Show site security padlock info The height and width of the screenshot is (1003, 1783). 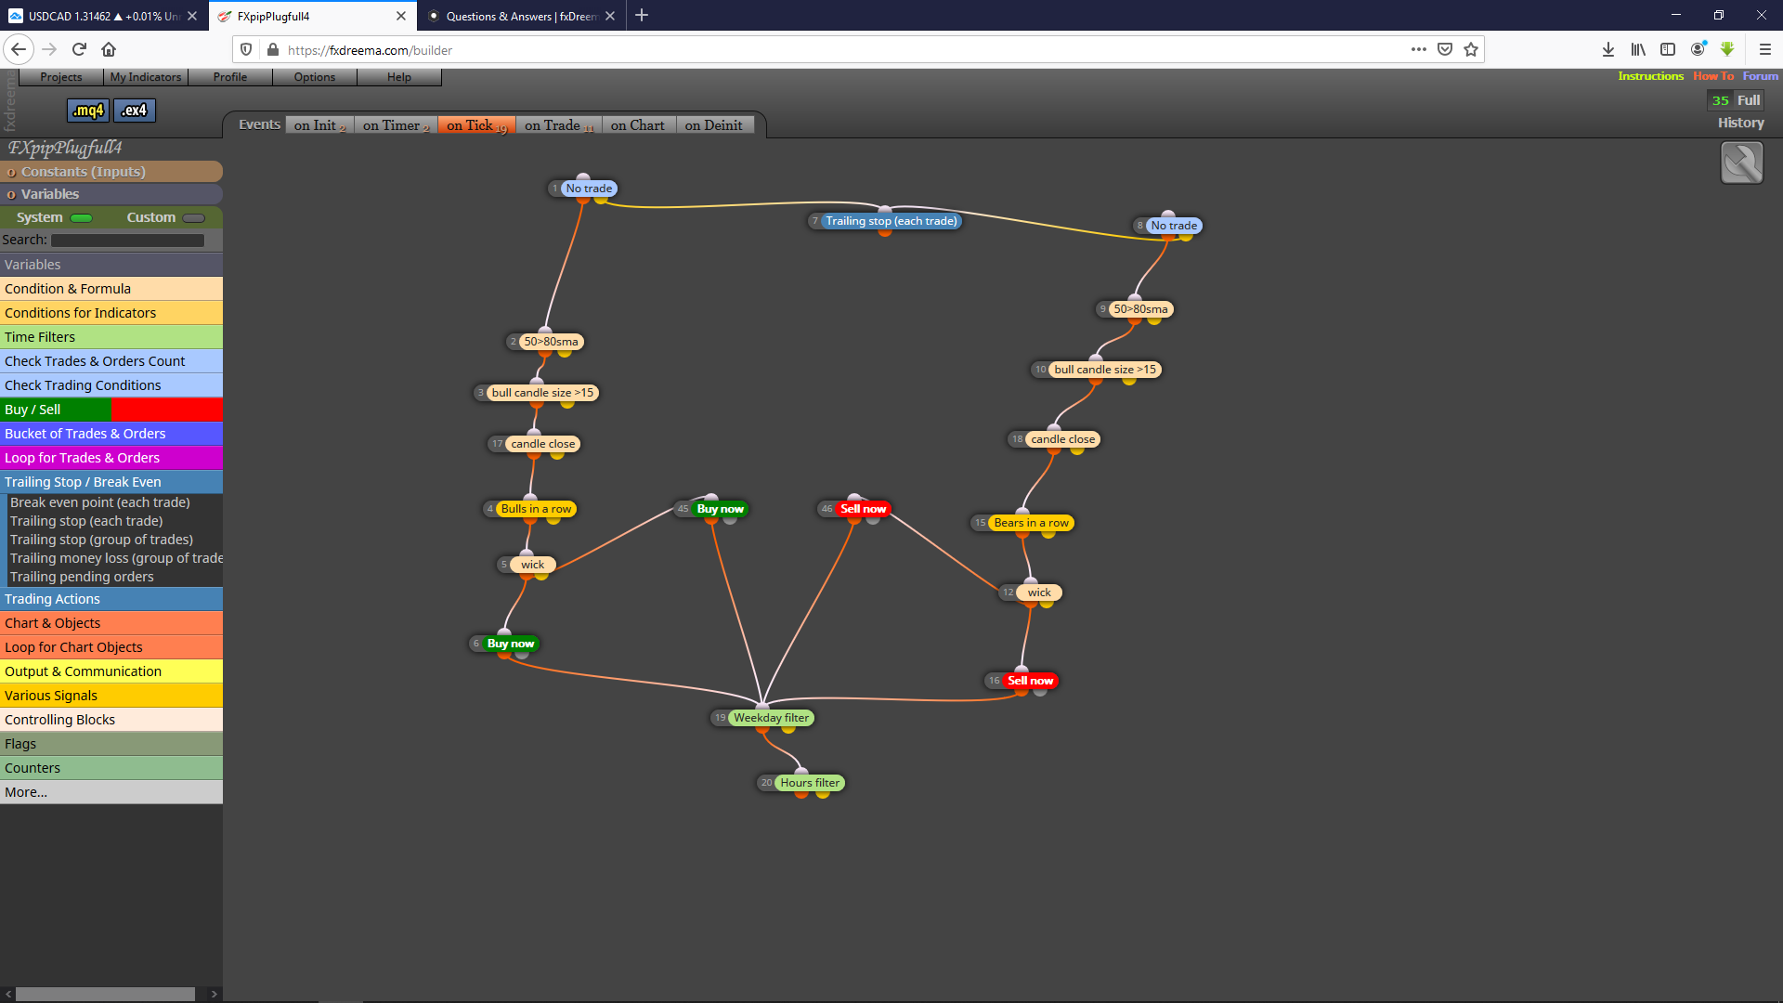[x=273, y=50]
